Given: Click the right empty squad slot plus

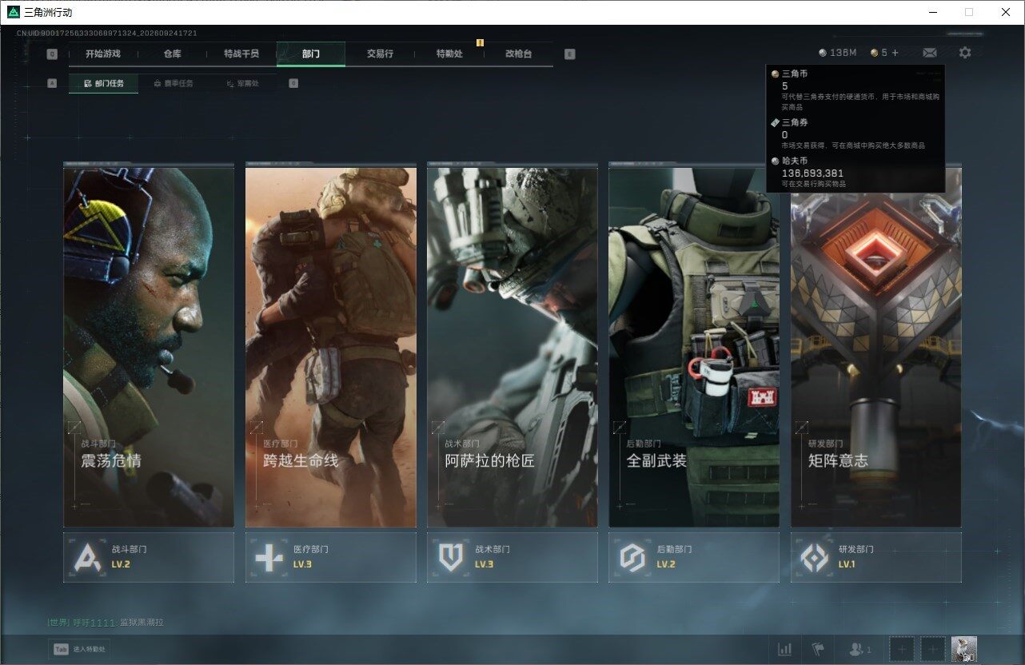Looking at the screenshot, I should [933, 649].
